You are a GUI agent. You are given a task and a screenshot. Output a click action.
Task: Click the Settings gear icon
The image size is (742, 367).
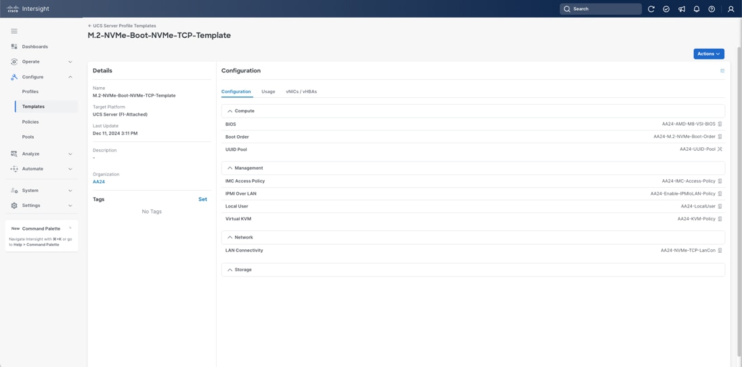tap(14, 205)
